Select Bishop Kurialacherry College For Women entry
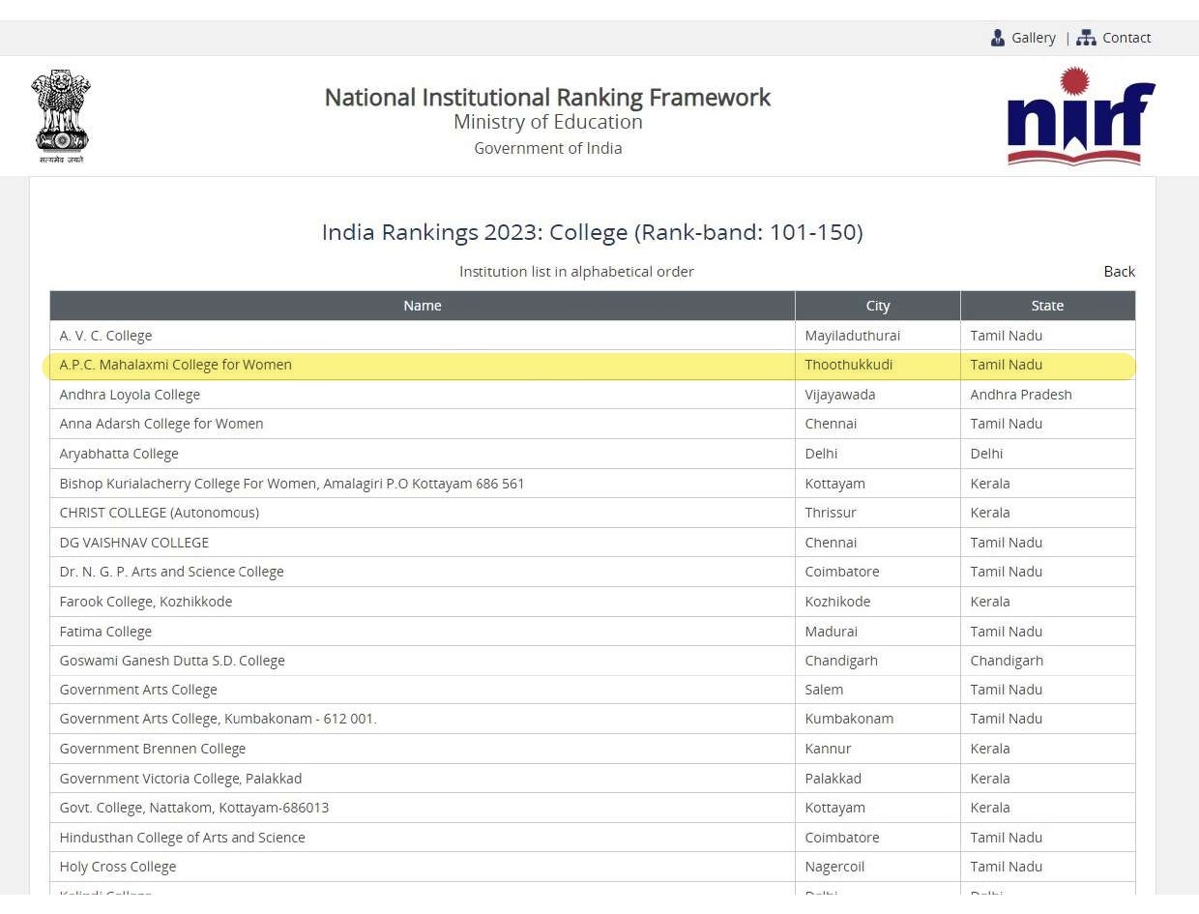 tap(291, 484)
